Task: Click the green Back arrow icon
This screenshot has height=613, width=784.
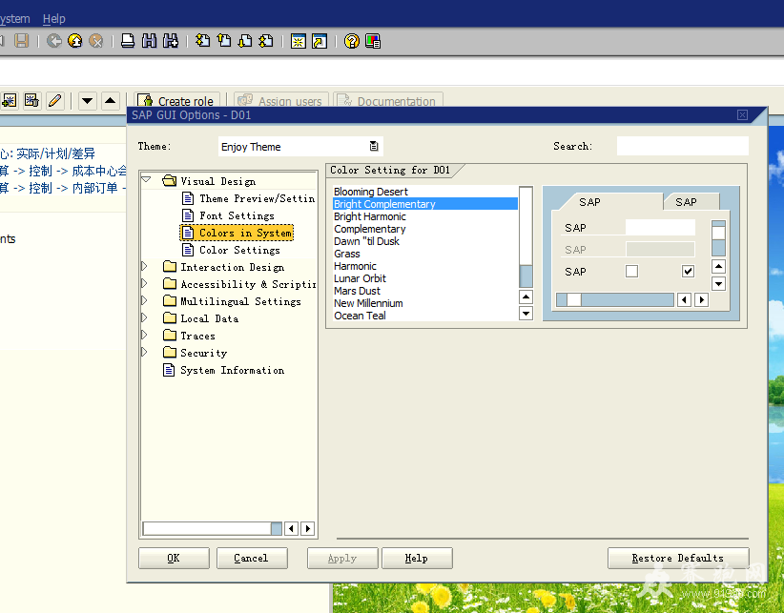Action: point(54,40)
